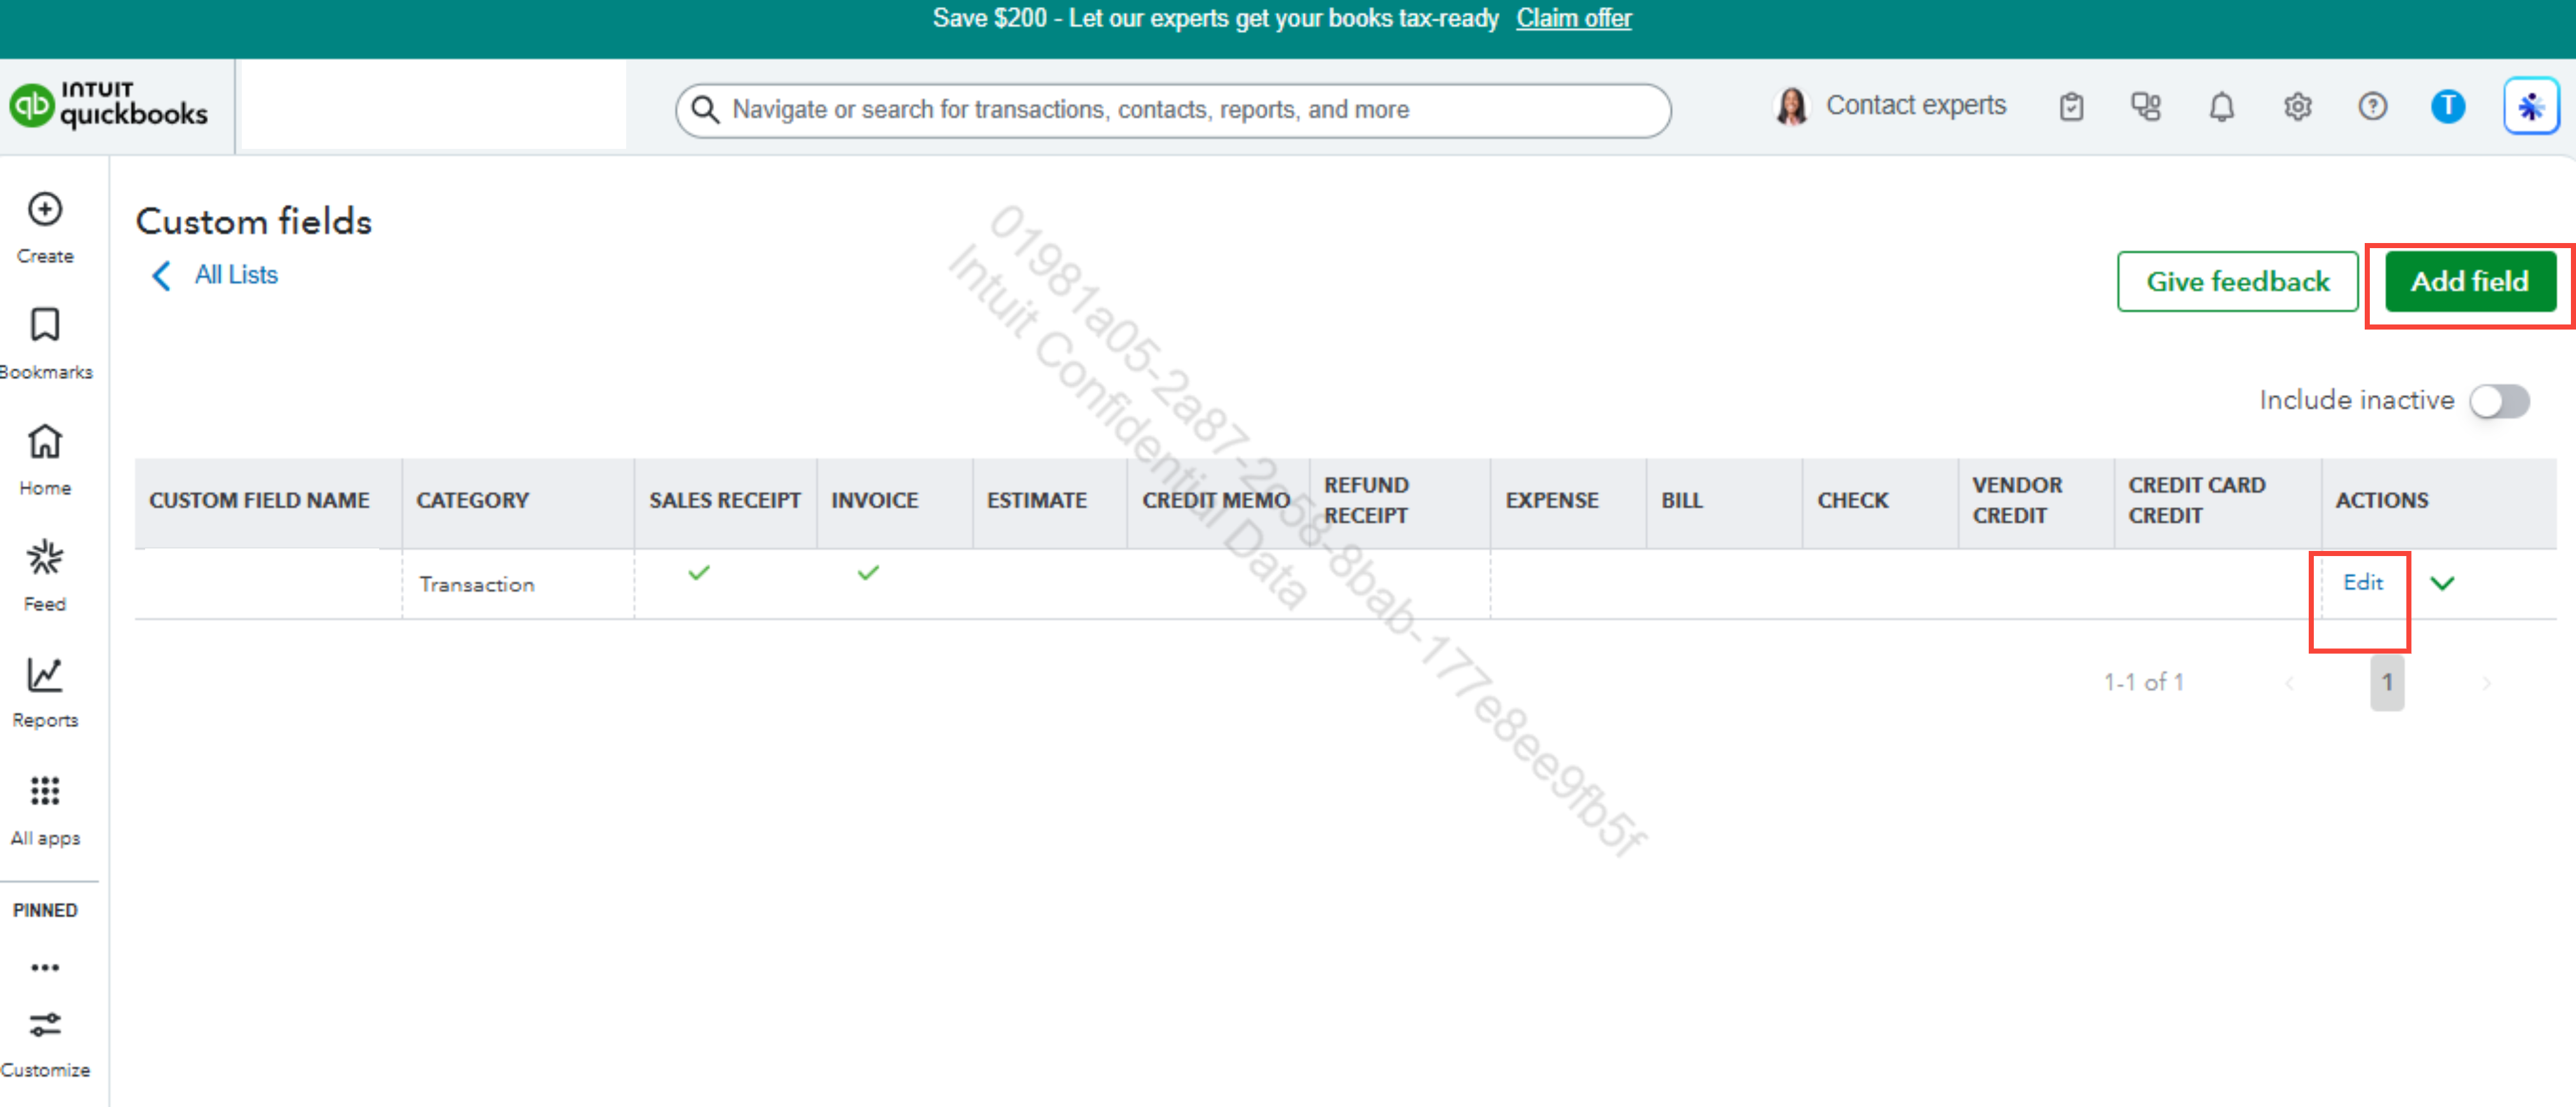Click the Create plus icon in sidebar
This screenshot has height=1107, width=2576.
[x=45, y=210]
